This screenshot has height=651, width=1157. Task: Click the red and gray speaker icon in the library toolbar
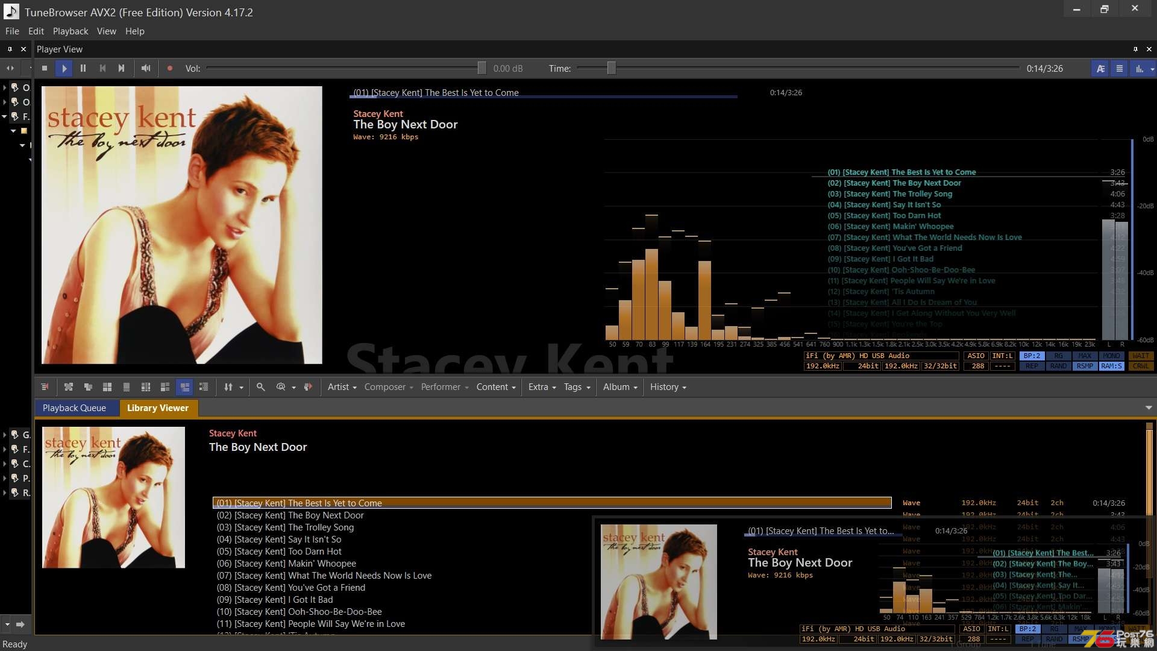pos(309,387)
